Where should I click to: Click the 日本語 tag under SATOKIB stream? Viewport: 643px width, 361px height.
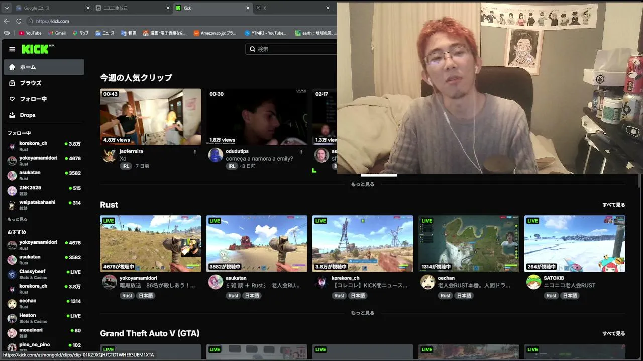[570, 296]
